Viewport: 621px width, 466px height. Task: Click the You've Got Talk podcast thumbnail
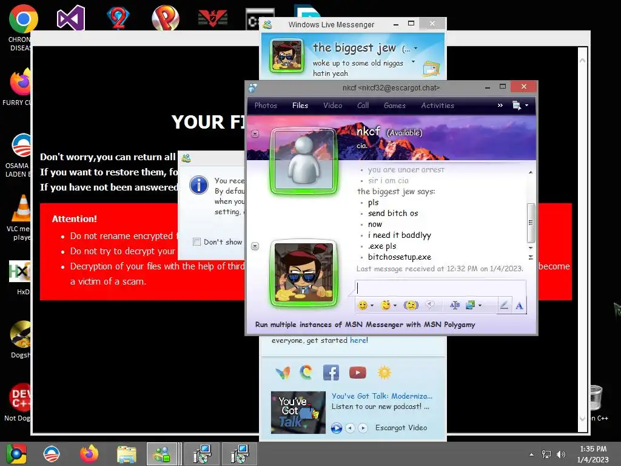[298, 413]
